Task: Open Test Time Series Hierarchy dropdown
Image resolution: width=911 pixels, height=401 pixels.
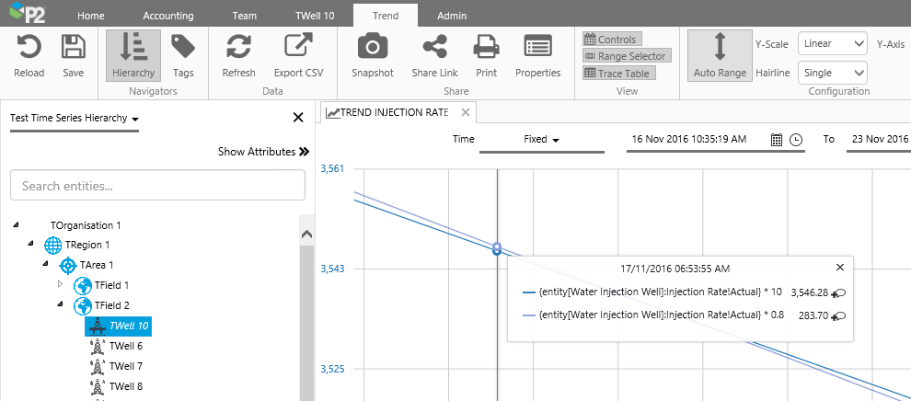Action: (75, 119)
